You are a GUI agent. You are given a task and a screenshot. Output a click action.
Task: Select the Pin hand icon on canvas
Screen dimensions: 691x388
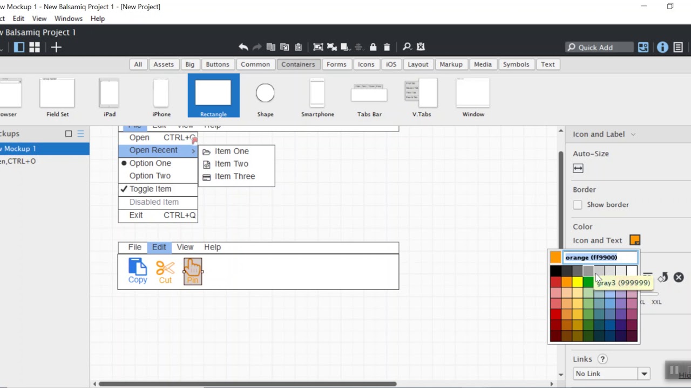[x=193, y=271]
